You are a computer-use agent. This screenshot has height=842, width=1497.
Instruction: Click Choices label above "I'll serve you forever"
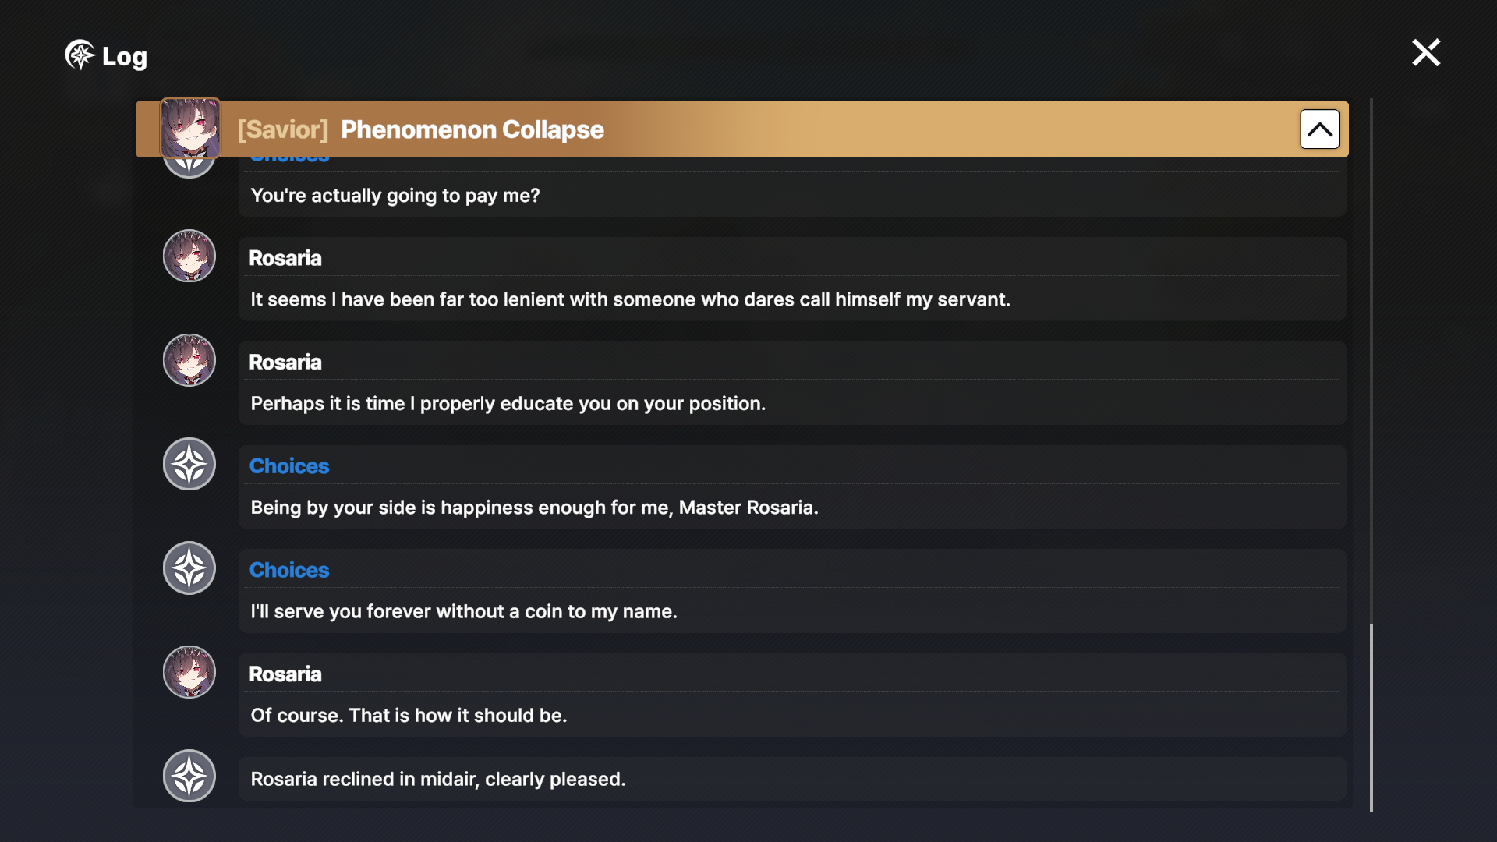pos(289,570)
